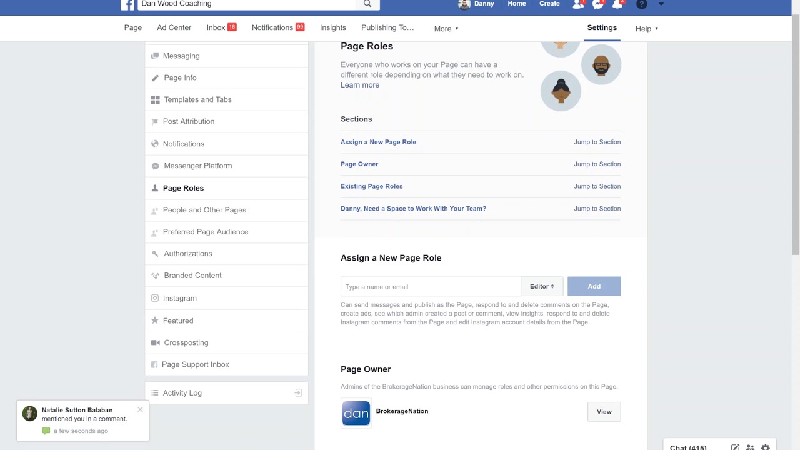
Task: Click the Facebook logo in the top bar
Action: click(x=127, y=4)
